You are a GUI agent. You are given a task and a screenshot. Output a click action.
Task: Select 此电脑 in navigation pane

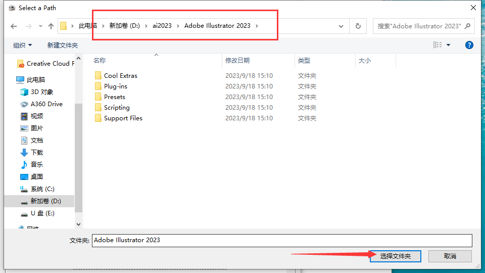31,79
